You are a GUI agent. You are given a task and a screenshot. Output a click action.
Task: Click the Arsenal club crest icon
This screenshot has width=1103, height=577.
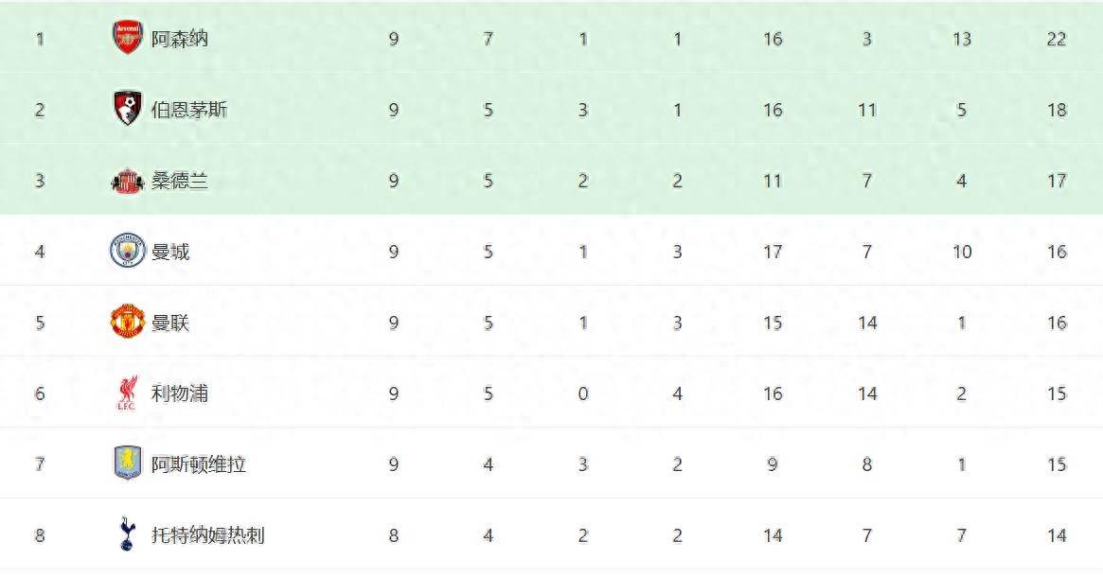coord(127,38)
